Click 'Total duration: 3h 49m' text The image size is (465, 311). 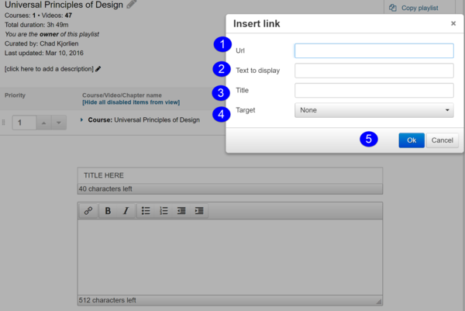(x=36, y=25)
